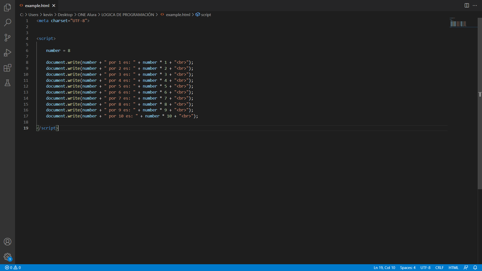The image size is (482, 271).
Task: Click 'document.write' on line 16
Action: coord(63,110)
